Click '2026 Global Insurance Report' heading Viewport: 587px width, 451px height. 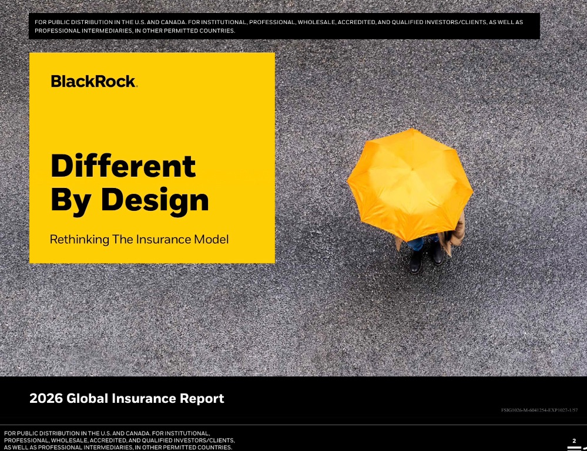tap(126, 398)
